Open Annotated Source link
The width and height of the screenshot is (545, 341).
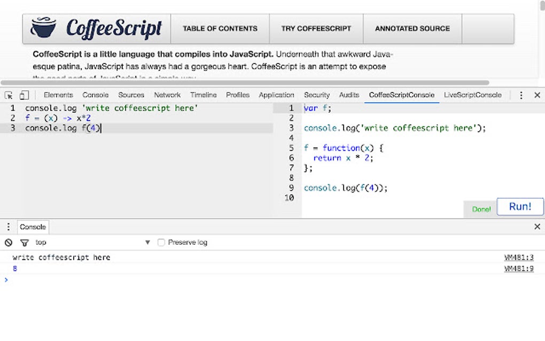[412, 28]
